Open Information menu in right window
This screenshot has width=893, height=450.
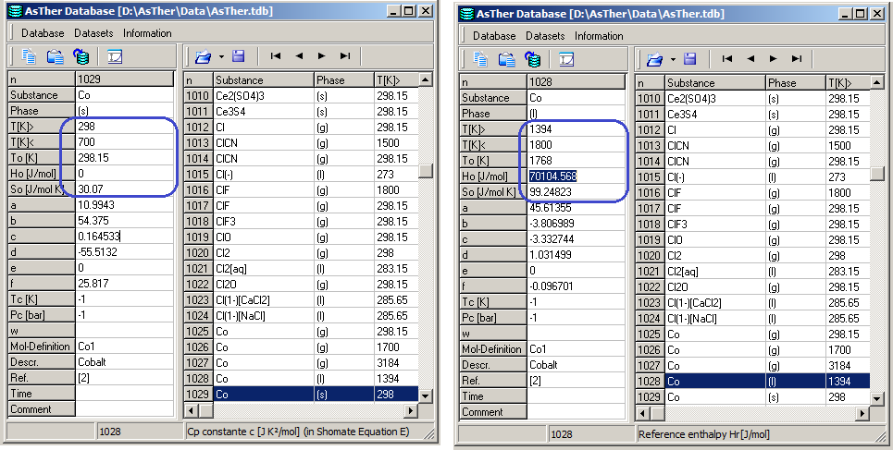(x=599, y=36)
